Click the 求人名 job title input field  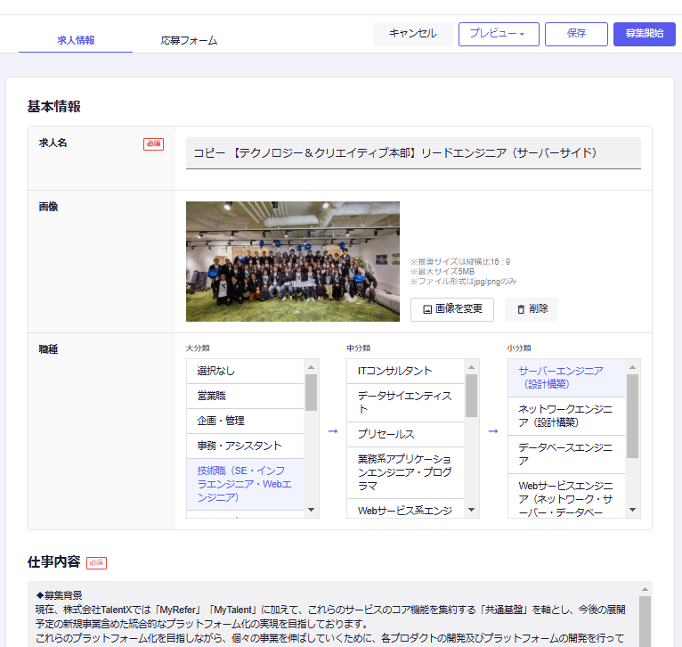pos(413,153)
